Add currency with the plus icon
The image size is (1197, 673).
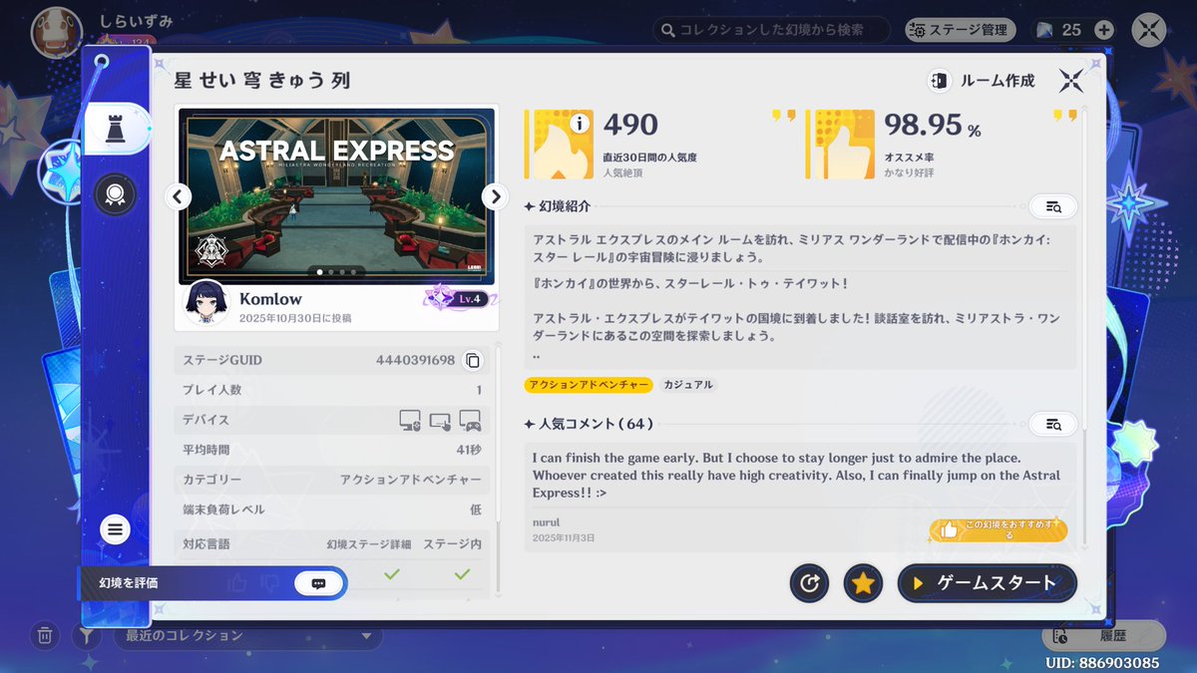[1104, 30]
